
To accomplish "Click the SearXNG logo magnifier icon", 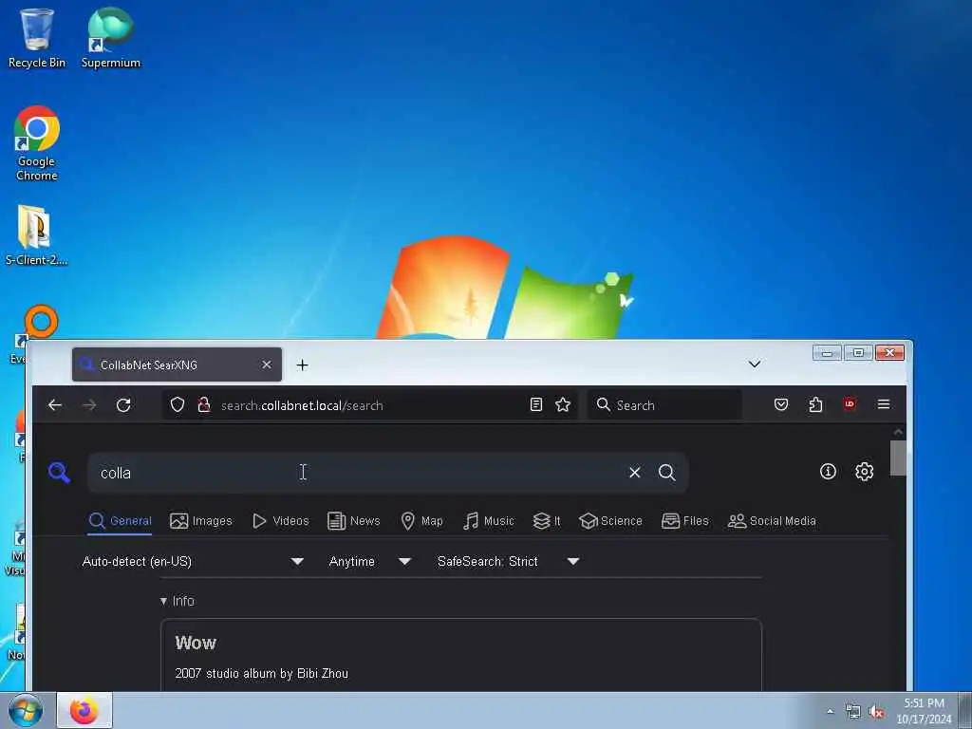I will click(59, 473).
